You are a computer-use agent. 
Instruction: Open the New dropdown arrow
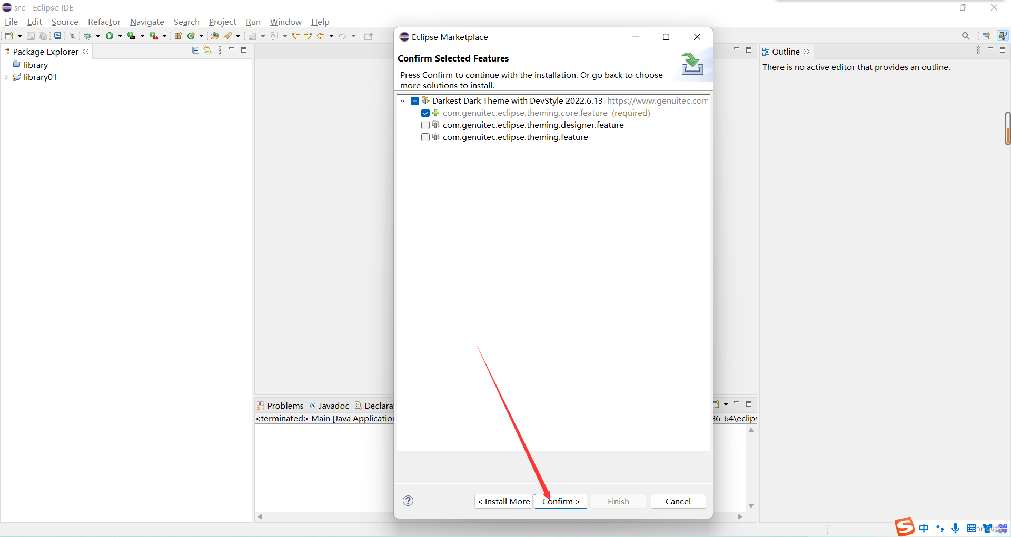click(x=19, y=36)
